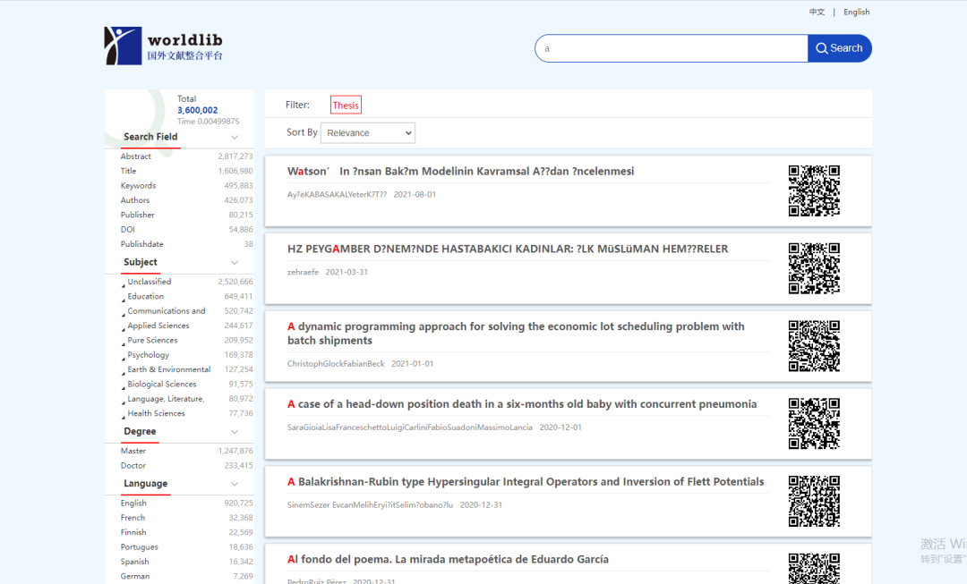Collapse the Subject section chevron
Screen dimensions: 967x584
coord(235,262)
